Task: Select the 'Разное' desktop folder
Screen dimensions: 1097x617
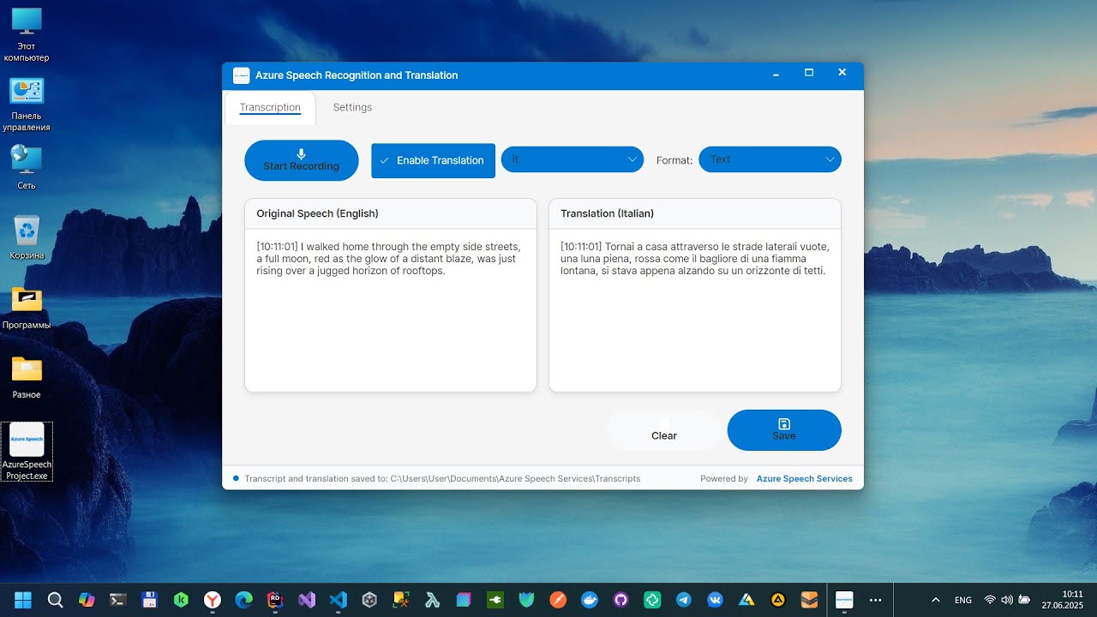Action: pyautogui.click(x=27, y=378)
